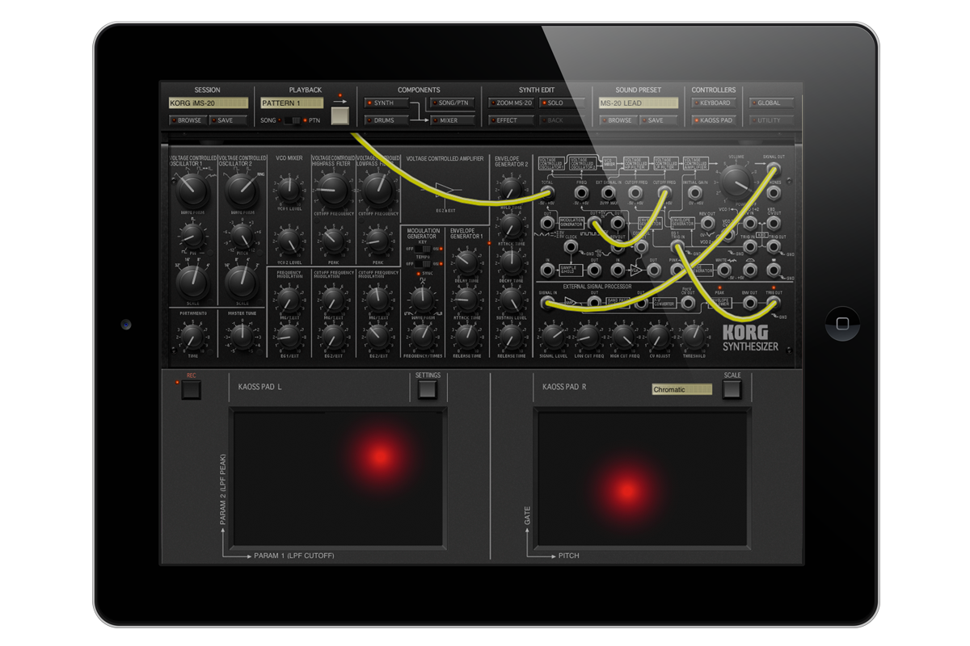Toggle the REC button
970x646 pixels.
(x=191, y=390)
